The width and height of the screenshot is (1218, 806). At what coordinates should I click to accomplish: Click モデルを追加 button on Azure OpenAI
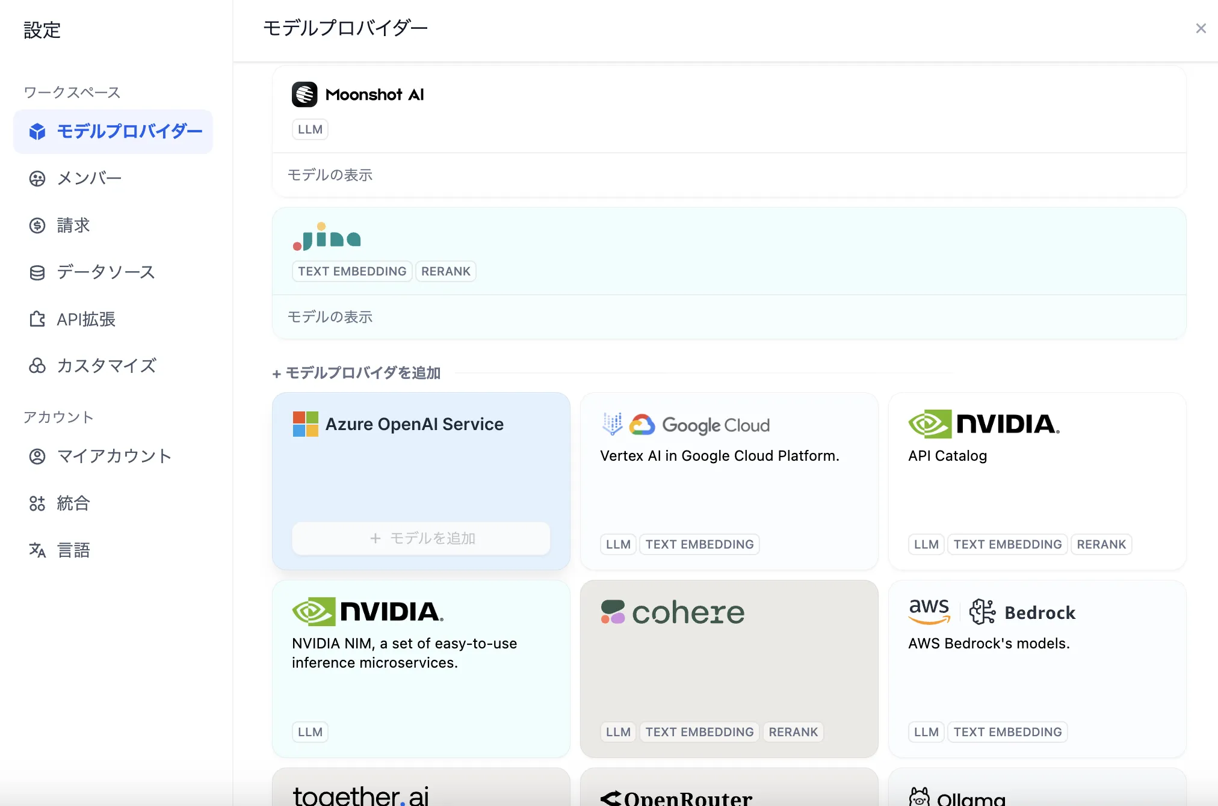click(x=421, y=538)
